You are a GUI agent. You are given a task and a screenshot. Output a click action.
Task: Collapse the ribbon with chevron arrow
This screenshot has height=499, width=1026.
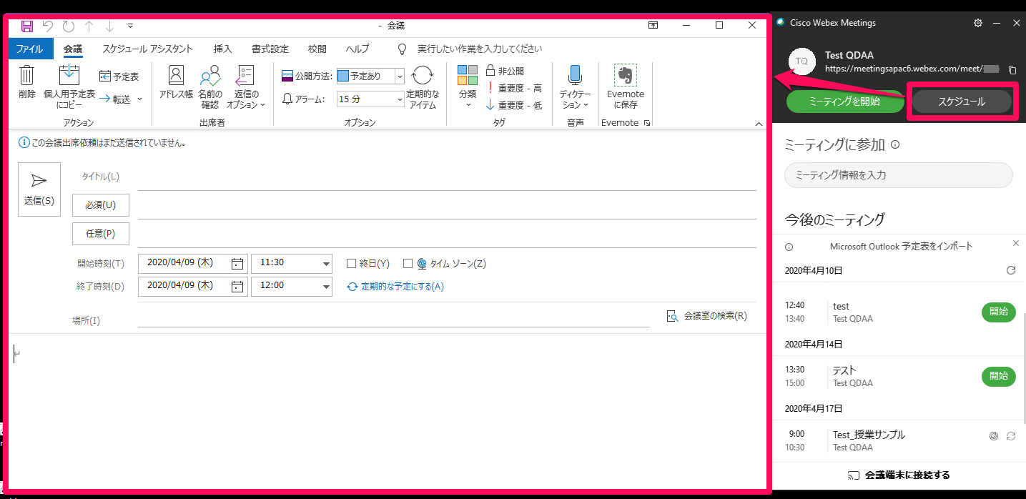[x=759, y=124]
